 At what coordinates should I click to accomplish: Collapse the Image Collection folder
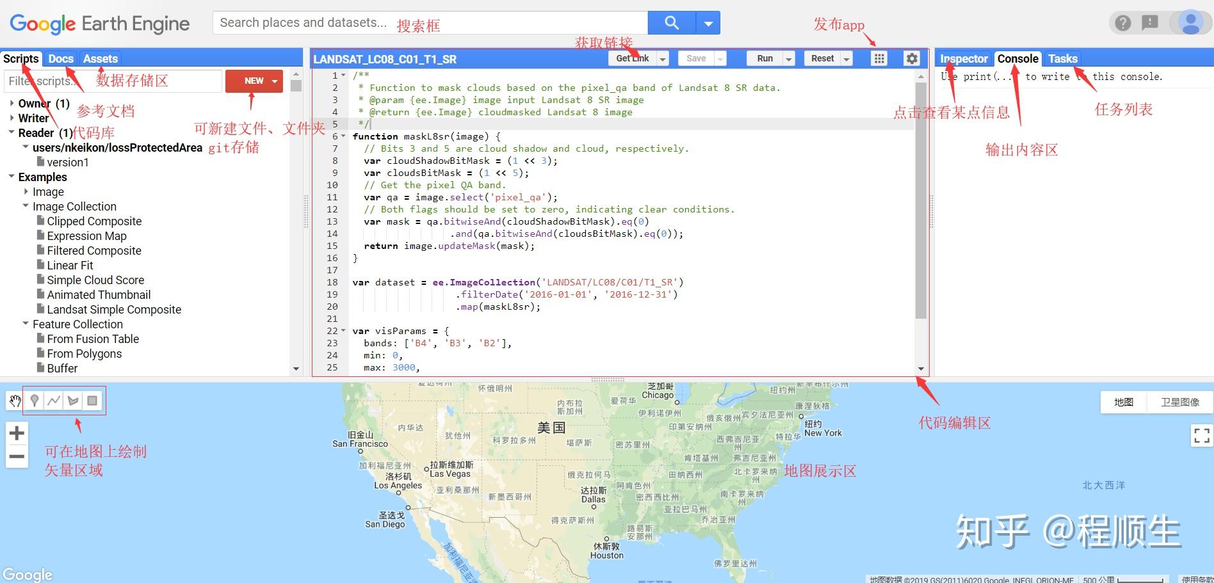coord(26,206)
